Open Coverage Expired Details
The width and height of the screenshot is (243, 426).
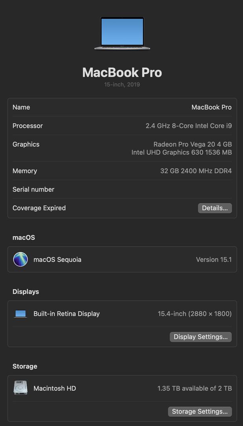[x=215, y=208]
